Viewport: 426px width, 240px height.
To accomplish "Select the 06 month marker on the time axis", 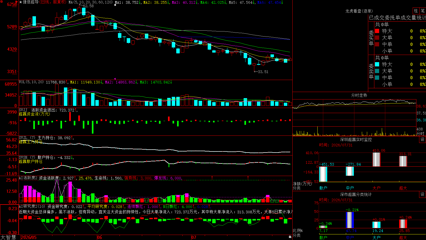I will click(99, 237).
